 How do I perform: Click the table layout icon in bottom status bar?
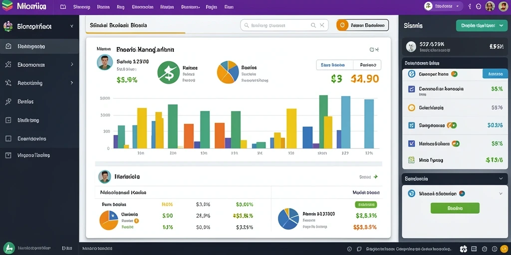click(x=475, y=249)
